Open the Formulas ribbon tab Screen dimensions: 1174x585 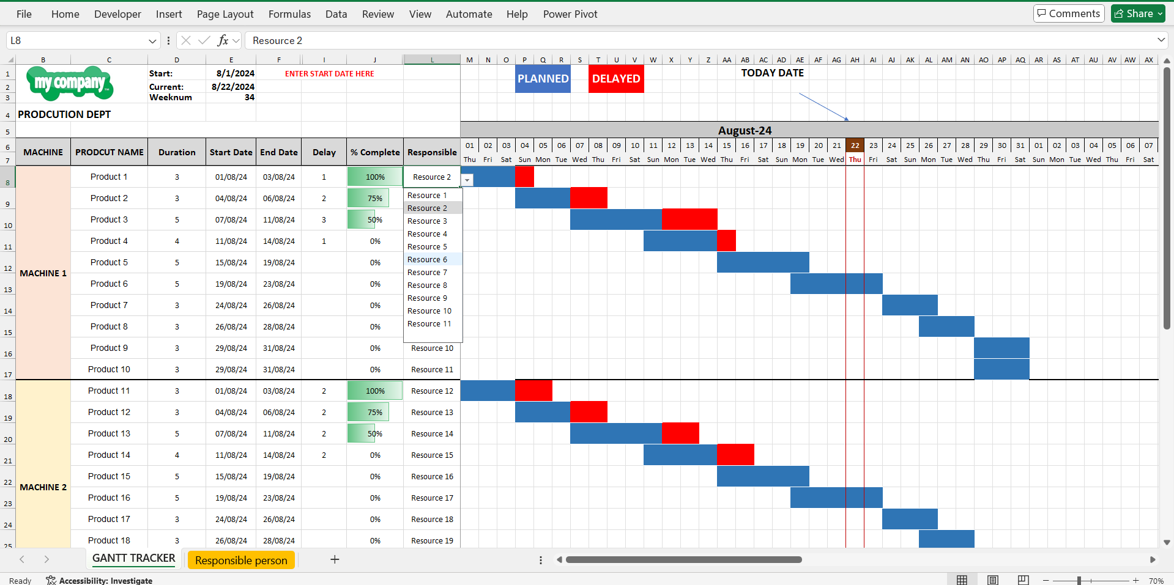[x=289, y=14]
